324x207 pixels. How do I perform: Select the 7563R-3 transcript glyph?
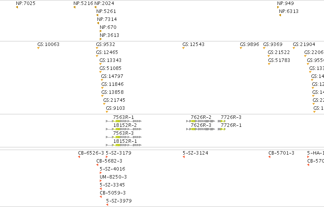click(x=124, y=137)
